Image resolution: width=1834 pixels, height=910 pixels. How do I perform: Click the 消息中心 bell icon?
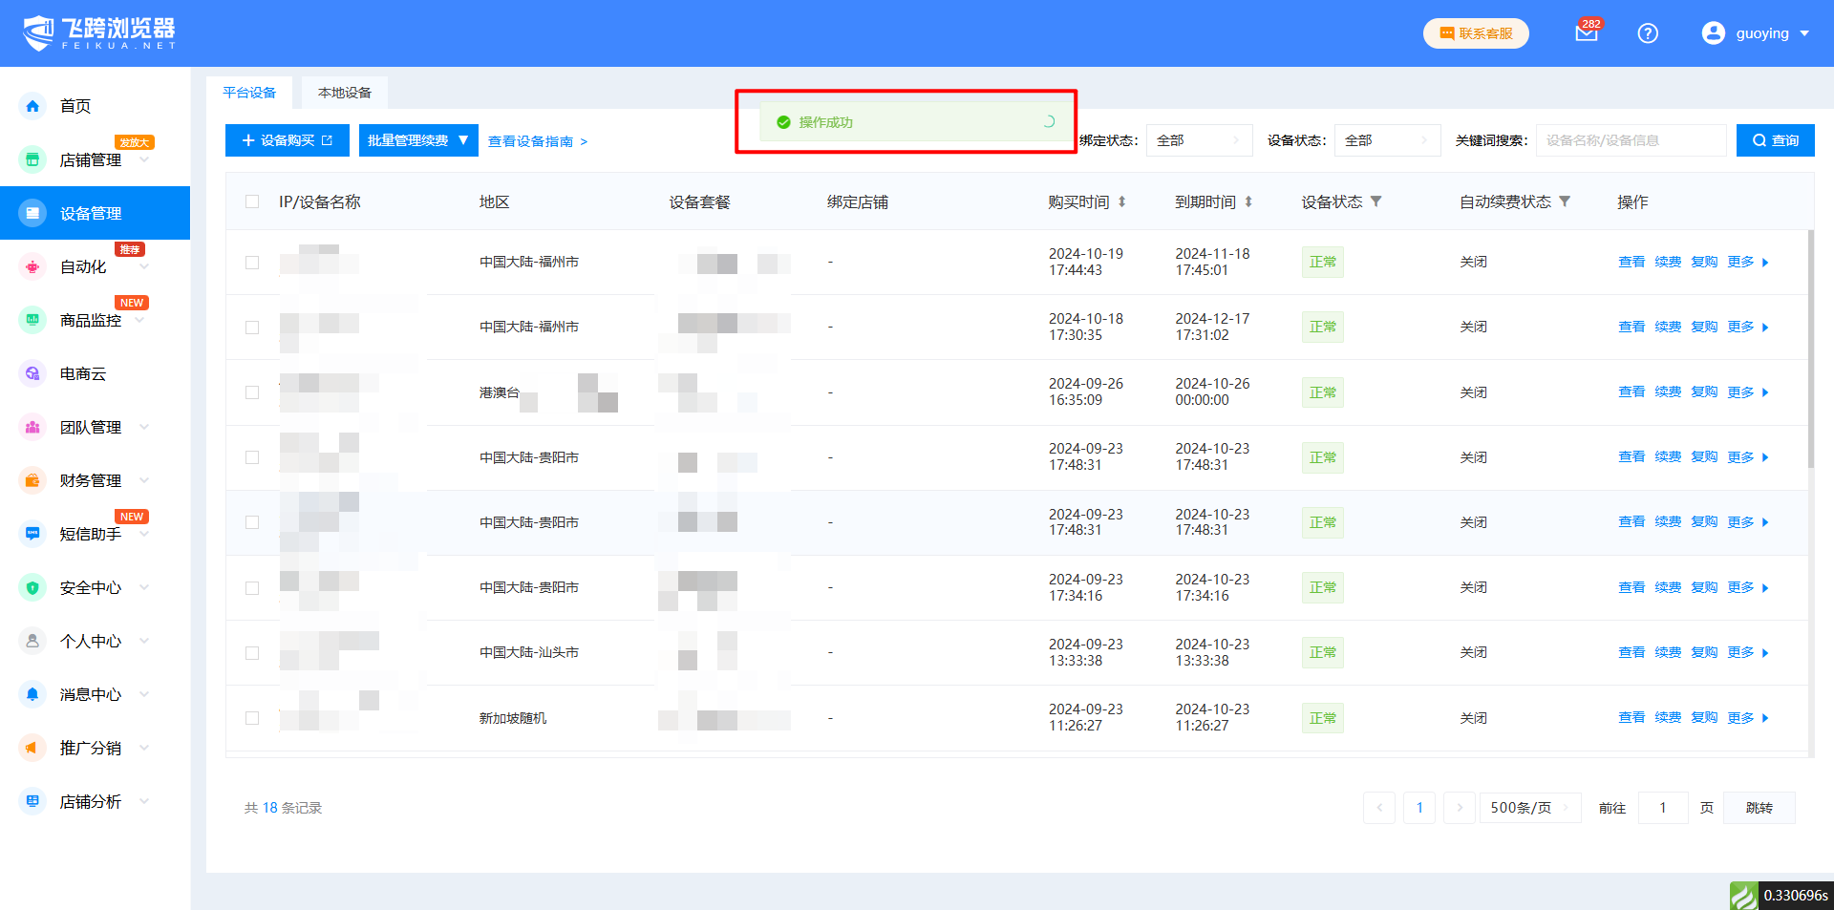32,694
